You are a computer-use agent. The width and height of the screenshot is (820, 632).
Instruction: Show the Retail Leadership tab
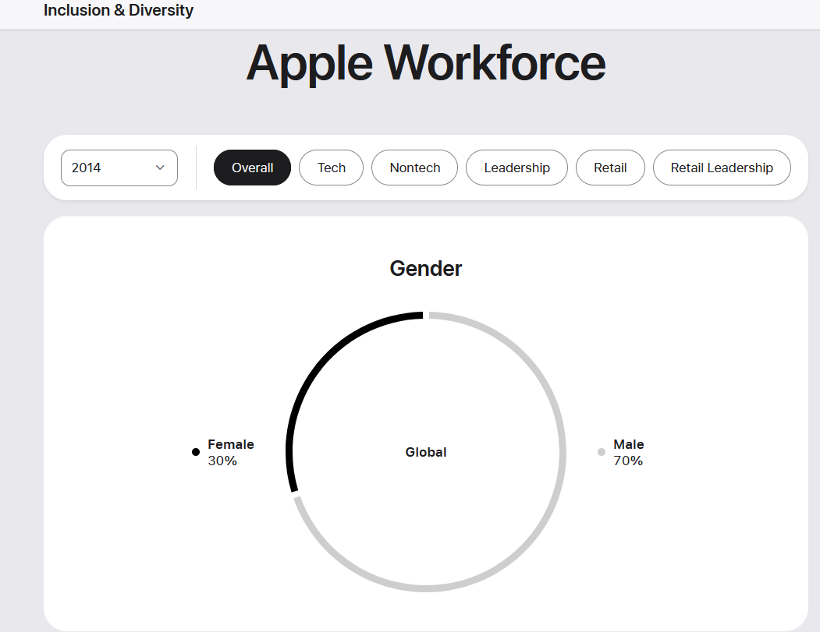[x=722, y=168]
